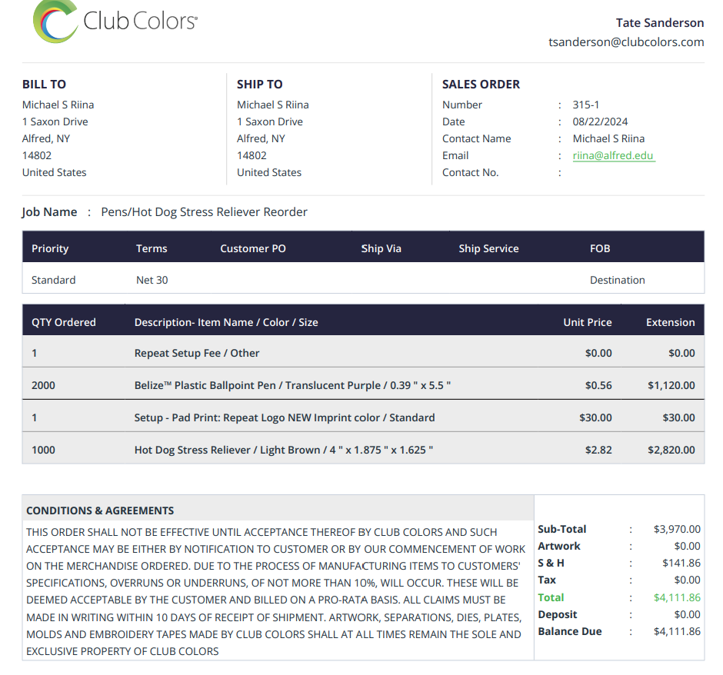
Task: Select the Hot Dog Stress Reliever description
Action: (x=284, y=451)
